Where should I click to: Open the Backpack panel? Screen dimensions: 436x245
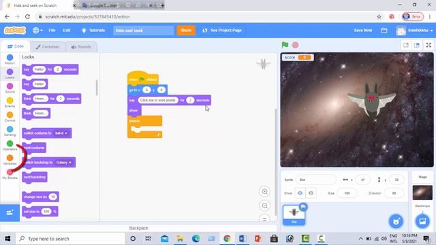[x=138, y=228]
